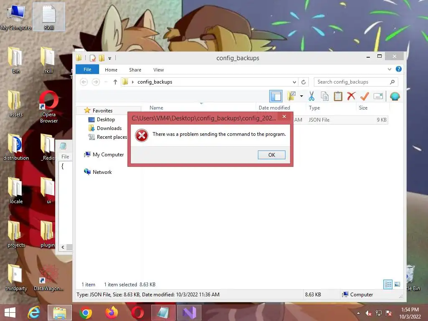Switch to Notepad taskbar window
Viewport: 428px width, 321px height.
pos(163,313)
